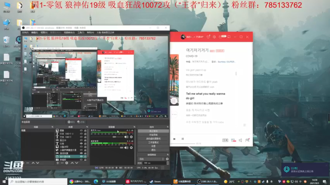Mute the desktop audio speaker icon
The height and width of the screenshot is (185, 330).
tap(126, 148)
